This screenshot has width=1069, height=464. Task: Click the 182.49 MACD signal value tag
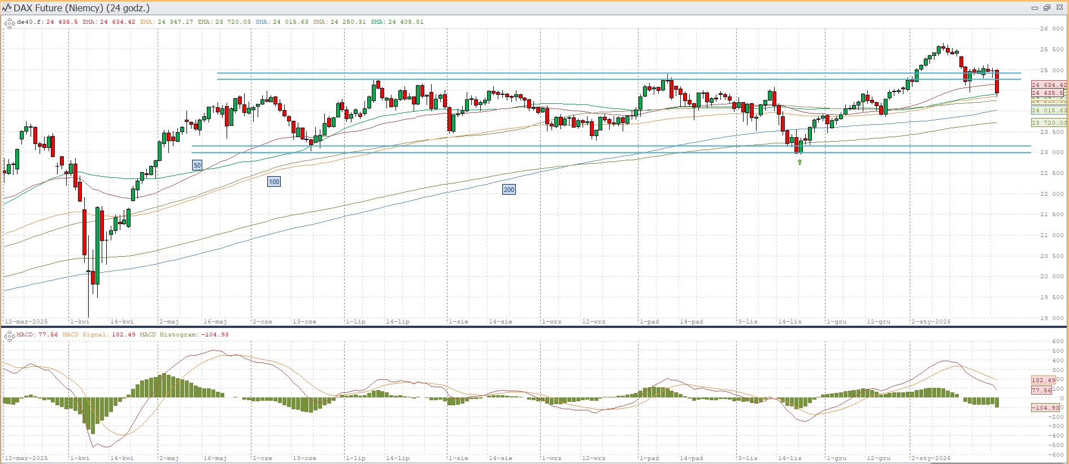click(1043, 380)
